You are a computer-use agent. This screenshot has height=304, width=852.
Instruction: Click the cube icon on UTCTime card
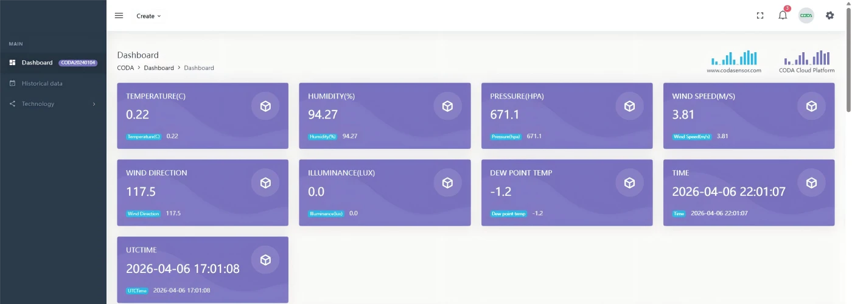(265, 260)
